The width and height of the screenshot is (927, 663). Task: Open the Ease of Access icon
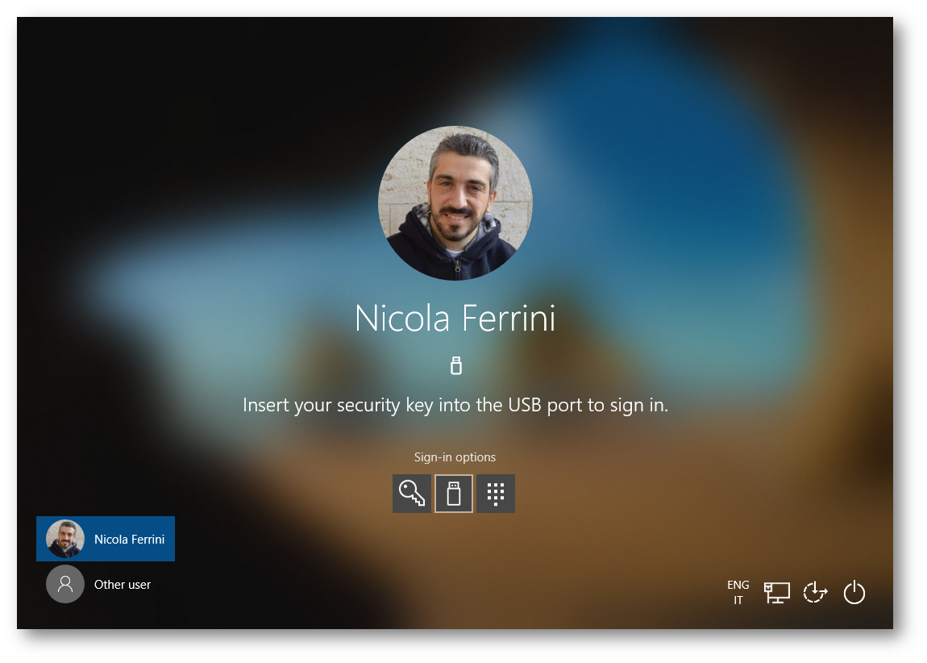click(815, 592)
